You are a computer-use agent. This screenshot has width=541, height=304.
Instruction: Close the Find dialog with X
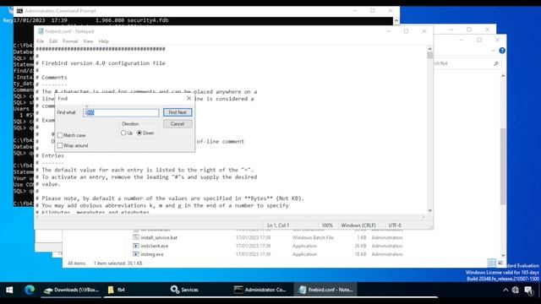189,99
